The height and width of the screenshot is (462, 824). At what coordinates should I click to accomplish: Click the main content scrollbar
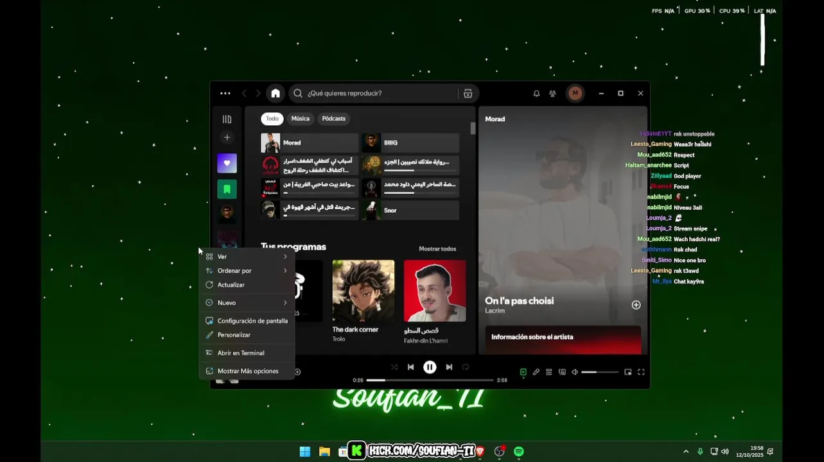(473, 128)
